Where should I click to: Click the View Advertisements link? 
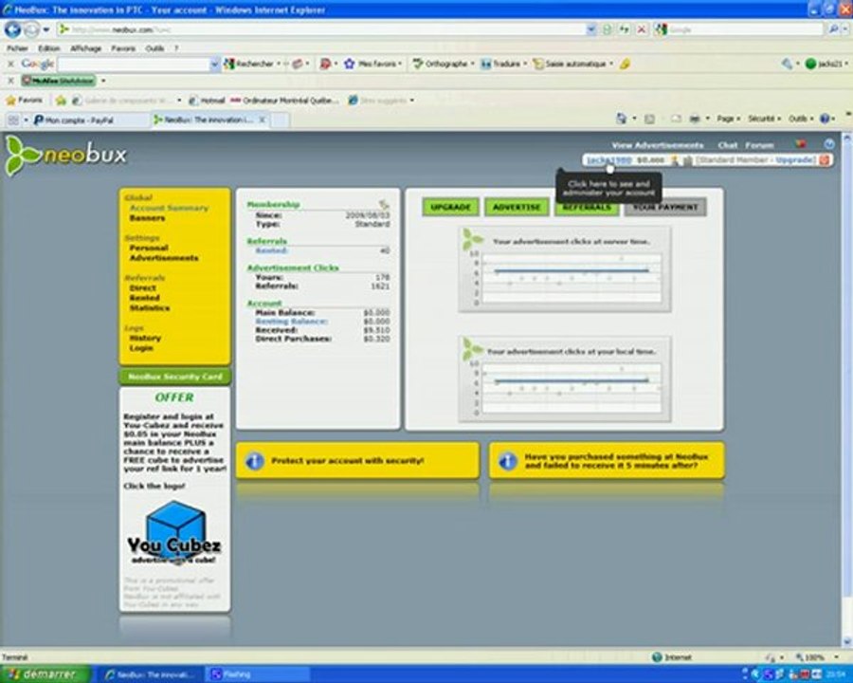(x=657, y=145)
